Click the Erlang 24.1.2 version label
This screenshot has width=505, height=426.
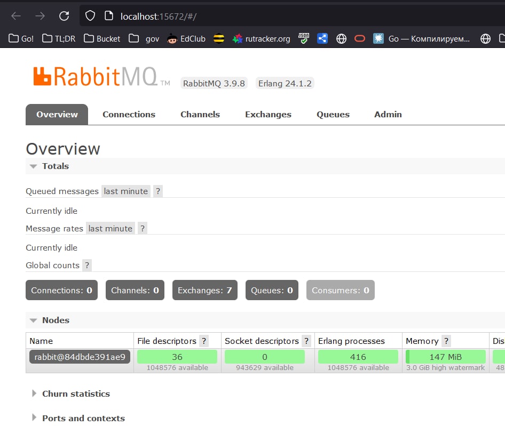point(285,83)
